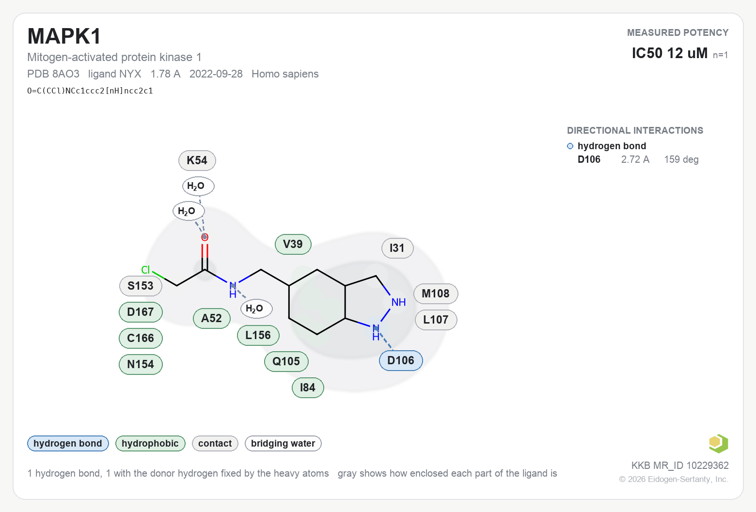756x512 pixels.
Task: Click the C166 residue label
Action: (141, 338)
